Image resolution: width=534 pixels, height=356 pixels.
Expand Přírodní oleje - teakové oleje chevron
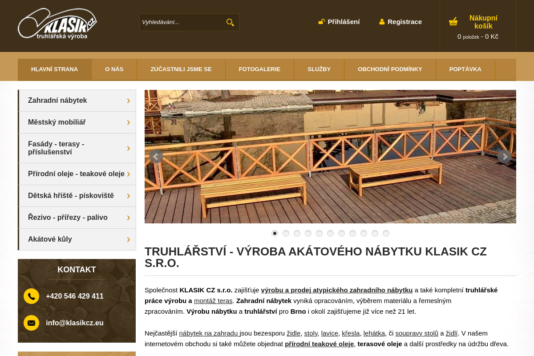click(x=129, y=174)
